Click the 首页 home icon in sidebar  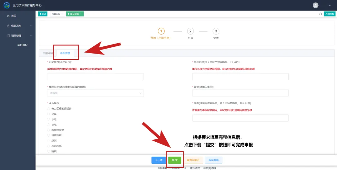coord(8,16)
